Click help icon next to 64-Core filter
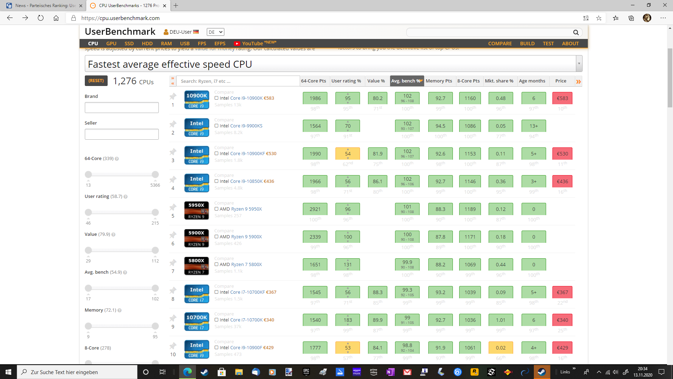673x379 pixels. tap(117, 159)
